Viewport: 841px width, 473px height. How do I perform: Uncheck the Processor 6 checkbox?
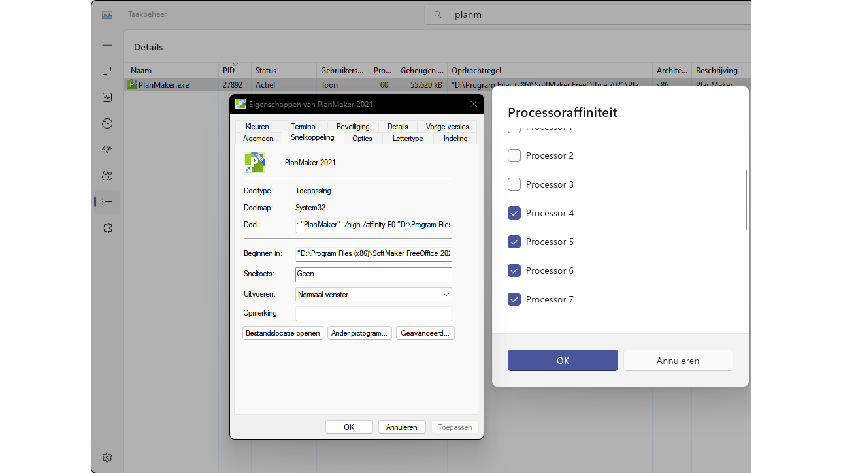pos(514,270)
